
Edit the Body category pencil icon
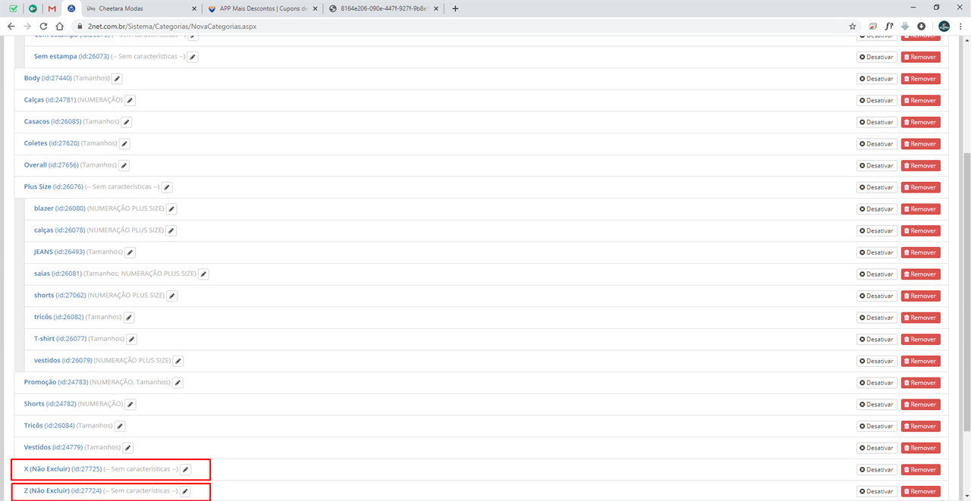[x=117, y=79]
